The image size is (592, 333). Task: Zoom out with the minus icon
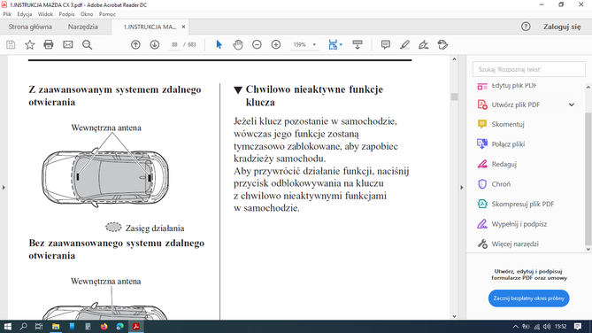tap(257, 44)
